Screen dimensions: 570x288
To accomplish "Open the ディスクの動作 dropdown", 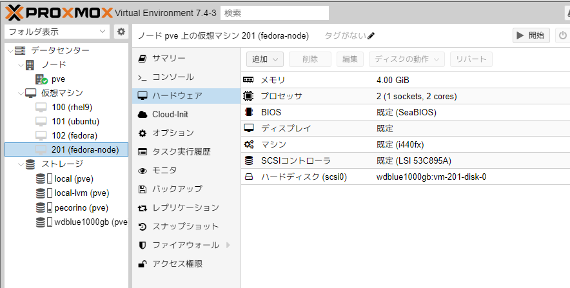I will coord(407,59).
